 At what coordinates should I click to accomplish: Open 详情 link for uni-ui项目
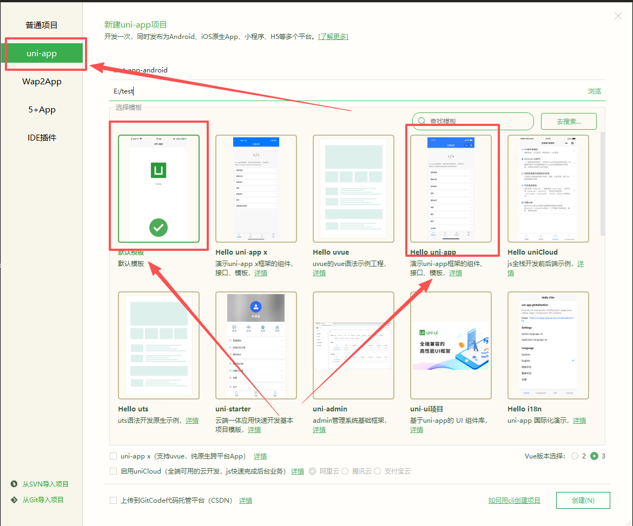coord(417,430)
